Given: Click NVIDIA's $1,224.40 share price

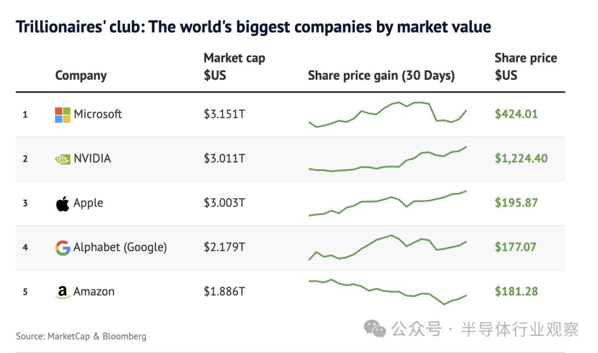Looking at the screenshot, I should pyautogui.click(x=521, y=159).
